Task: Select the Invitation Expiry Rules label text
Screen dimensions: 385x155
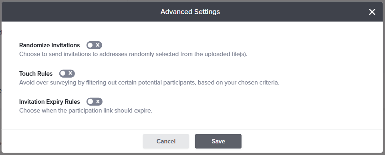Action: pyautogui.click(x=50, y=102)
